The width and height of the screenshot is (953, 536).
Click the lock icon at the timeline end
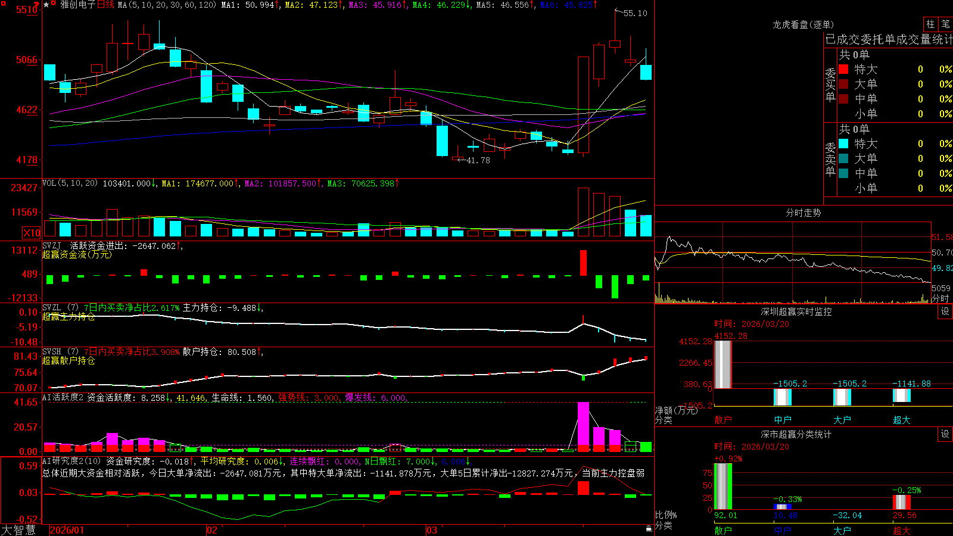649,529
